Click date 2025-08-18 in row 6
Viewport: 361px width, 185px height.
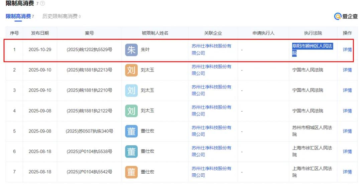pos(40,151)
